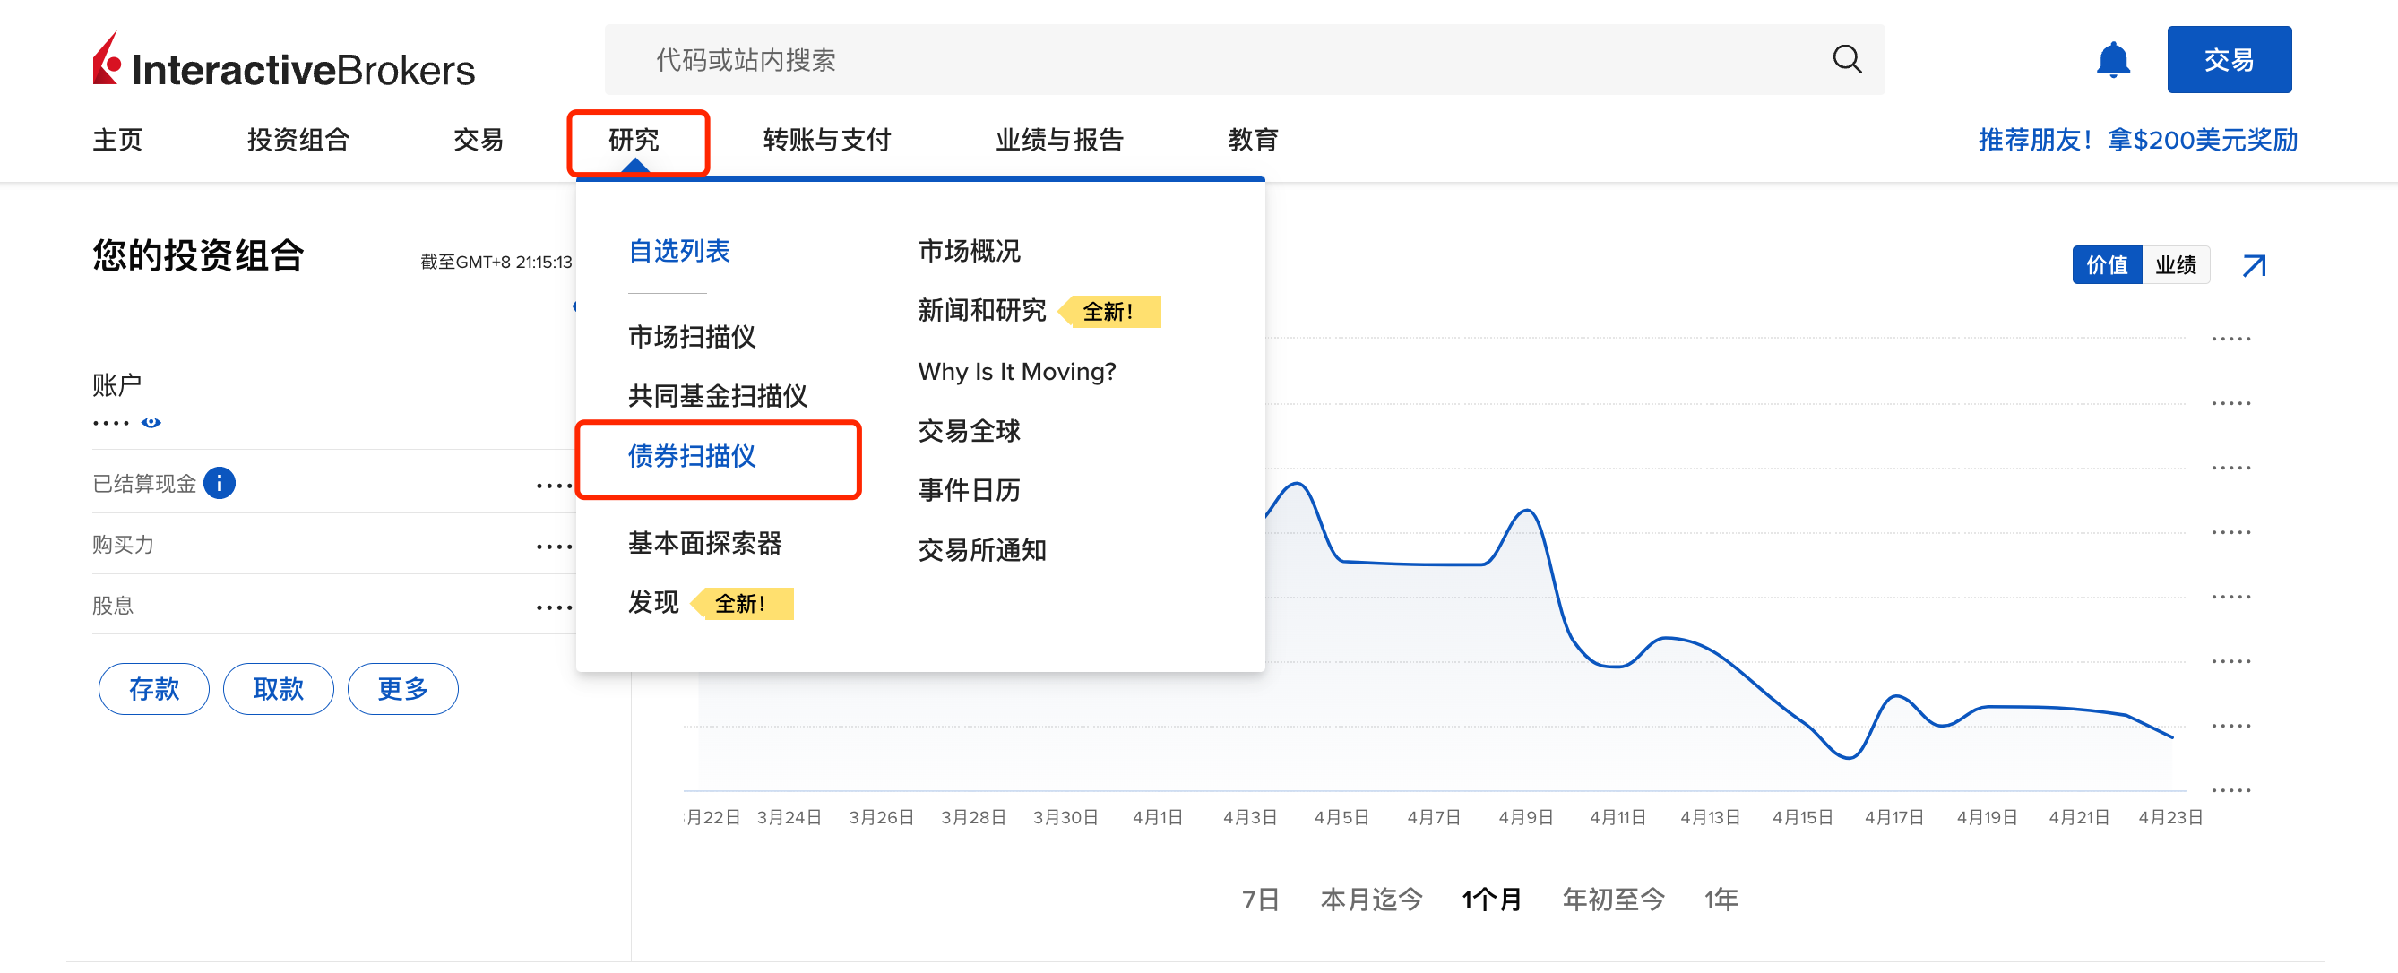The height and width of the screenshot is (973, 2398).
Task: Click the 4月9日 axis label
Action: (1525, 817)
